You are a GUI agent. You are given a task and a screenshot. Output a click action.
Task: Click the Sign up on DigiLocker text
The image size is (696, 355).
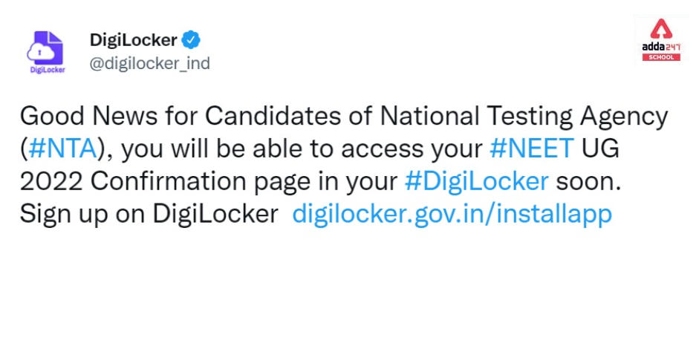pyautogui.click(x=149, y=215)
